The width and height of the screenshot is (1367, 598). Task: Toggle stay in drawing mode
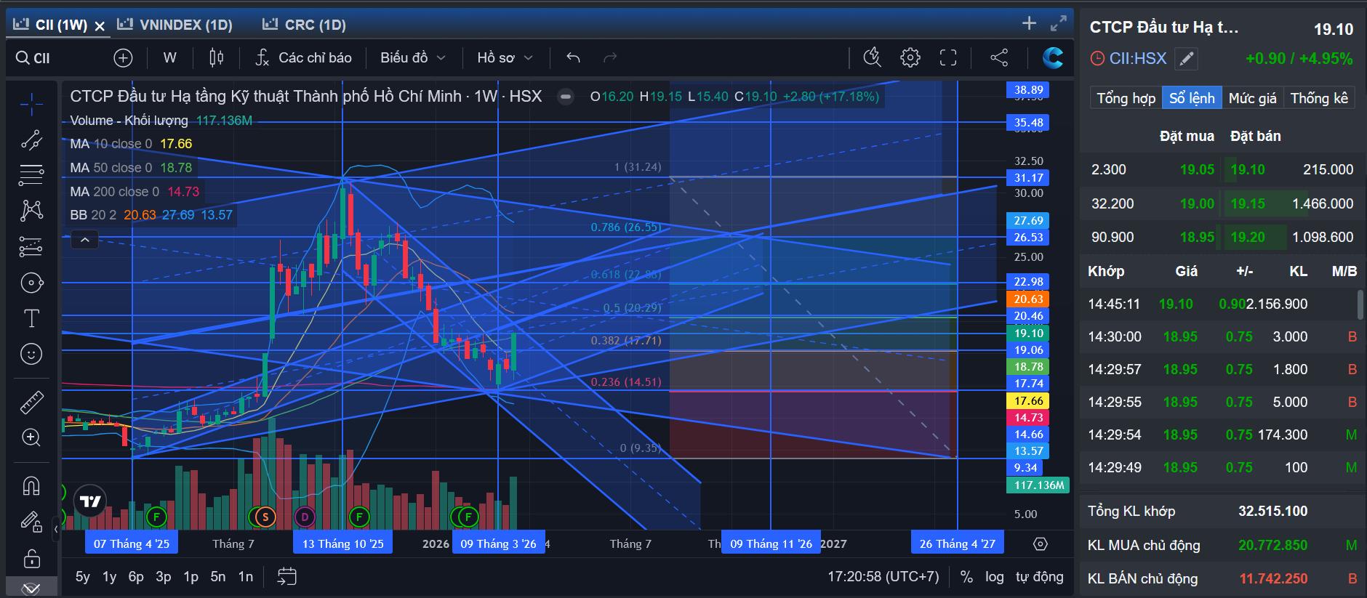tap(31, 521)
